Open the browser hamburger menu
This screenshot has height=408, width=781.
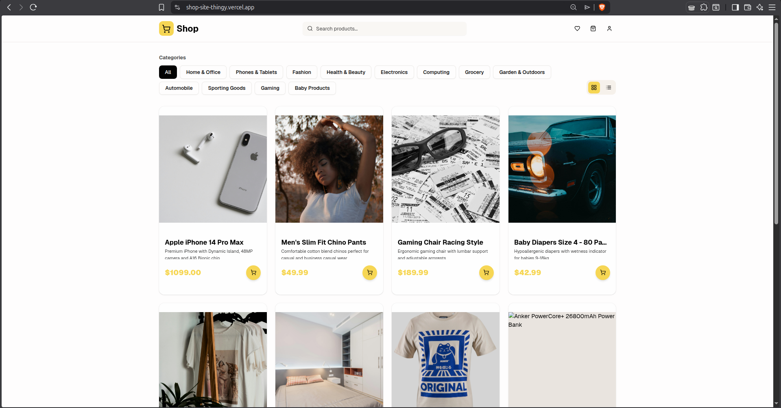(x=772, y=7)
